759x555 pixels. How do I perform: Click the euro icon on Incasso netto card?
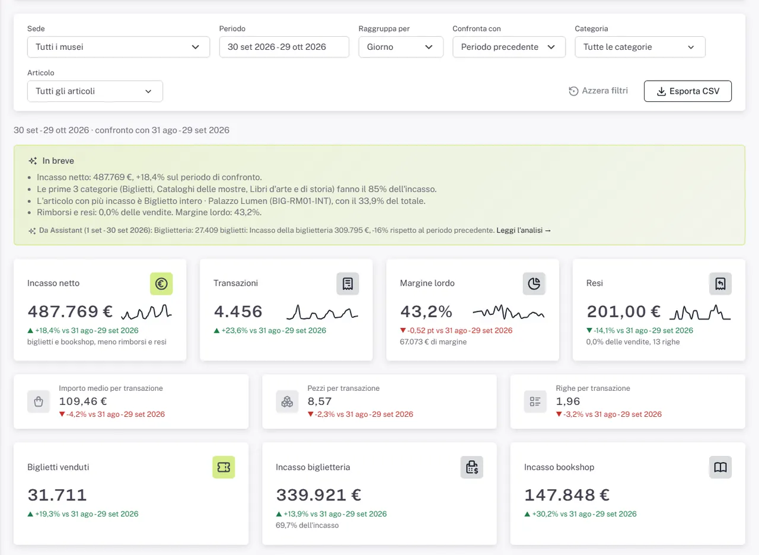(161, 284)
